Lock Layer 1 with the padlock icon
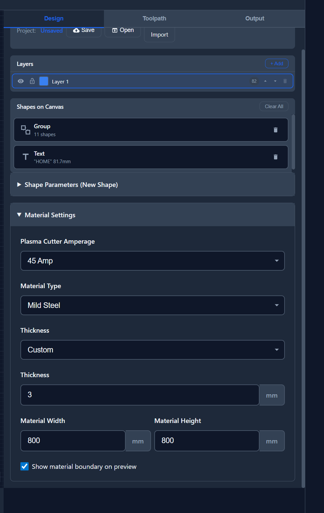Image resolution: width=324 pixels, height=513 pixels. click(x=32, y=81)
